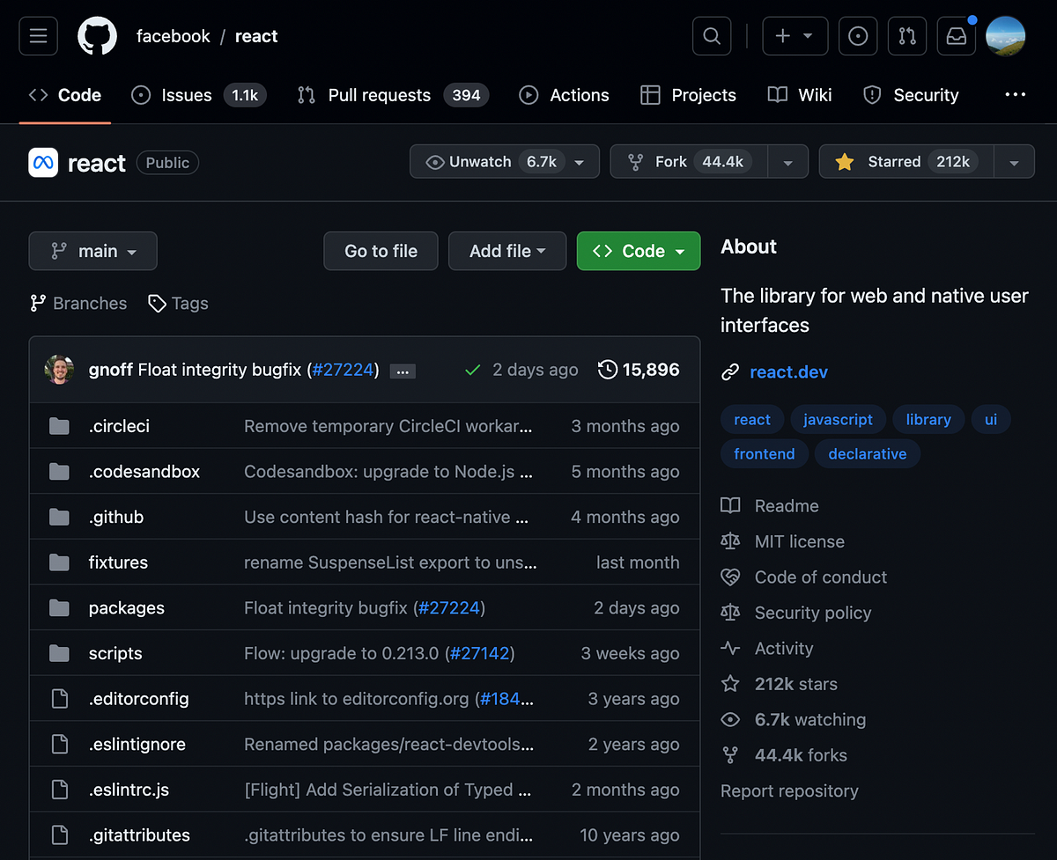Click the commit history clock icon
This screenshot has width=1057, height=860.
point(607,370)
